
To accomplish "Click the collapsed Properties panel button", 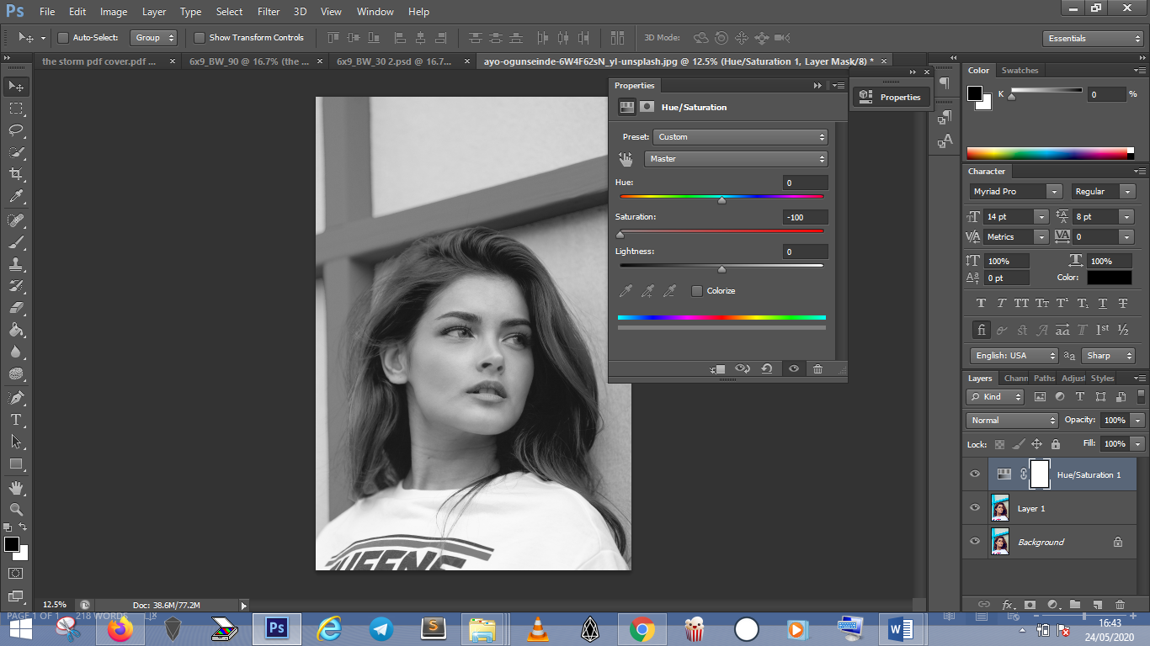I will coord(891,98).
